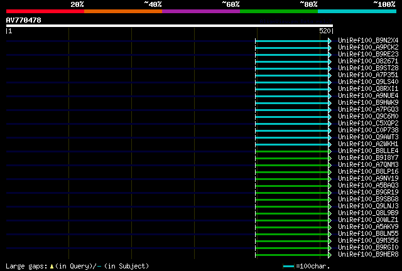Viewport: 402px width, 271px height.
Task: Select the label UniRef100_B9HER8
Action: [x=368, y=255]
